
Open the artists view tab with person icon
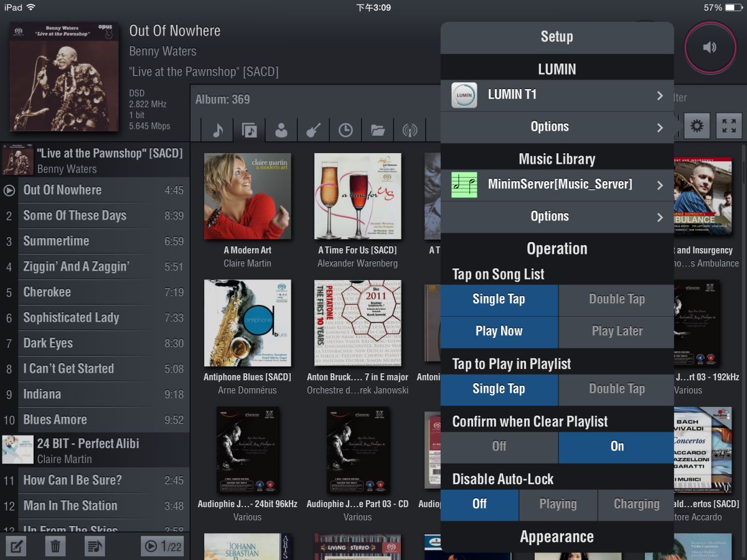[x=281, y=129]
